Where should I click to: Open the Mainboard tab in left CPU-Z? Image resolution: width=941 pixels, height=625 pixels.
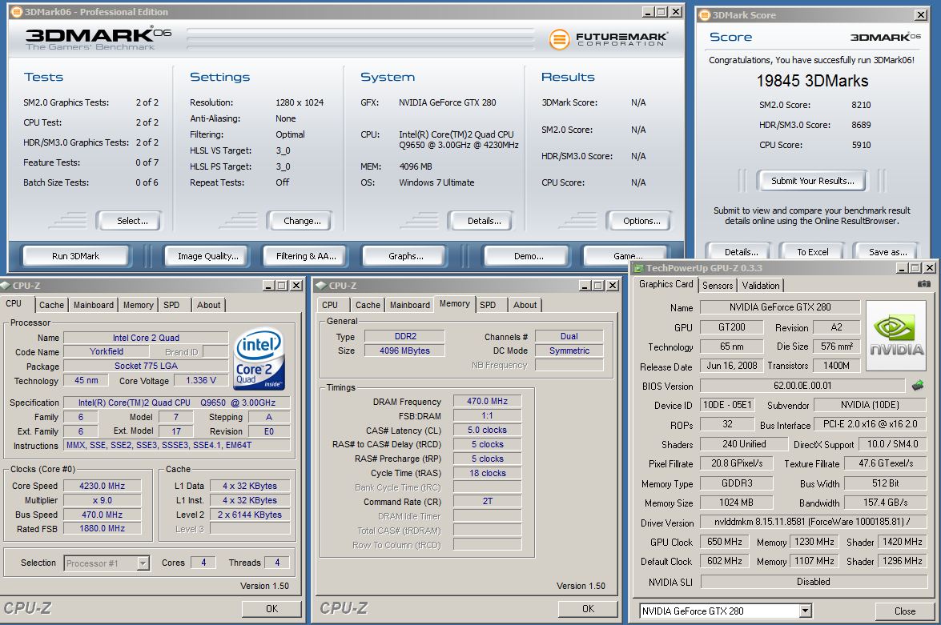coord(94,305)
